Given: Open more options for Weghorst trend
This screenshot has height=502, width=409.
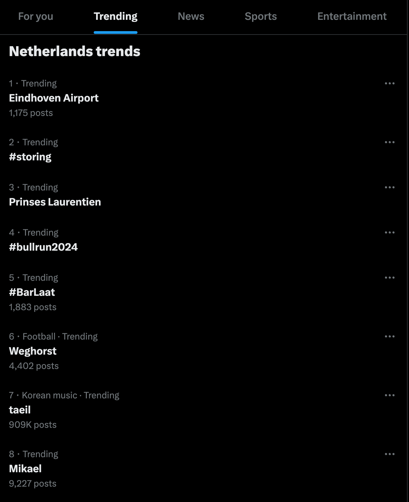Looking at the screenshot, I should [390, 336].
